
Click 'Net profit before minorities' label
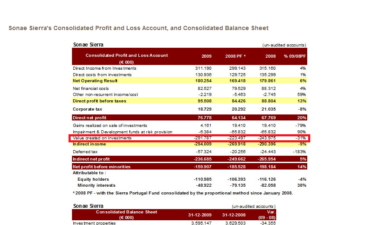(102, 166)
